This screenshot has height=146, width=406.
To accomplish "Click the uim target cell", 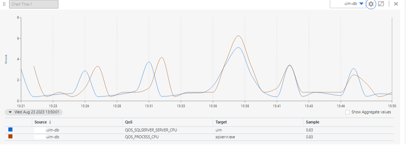I will point(218,130).
